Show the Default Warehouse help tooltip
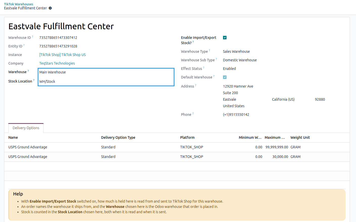356x222 pixels. point(214,76)
